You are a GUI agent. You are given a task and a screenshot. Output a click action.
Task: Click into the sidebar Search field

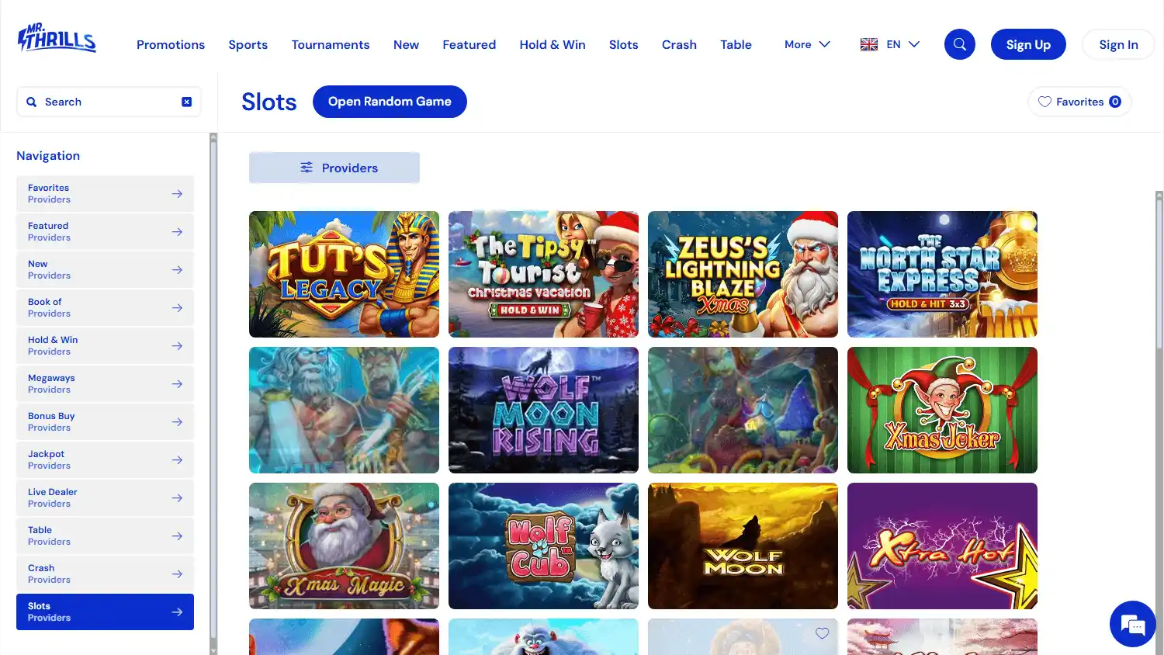(109, 102)
